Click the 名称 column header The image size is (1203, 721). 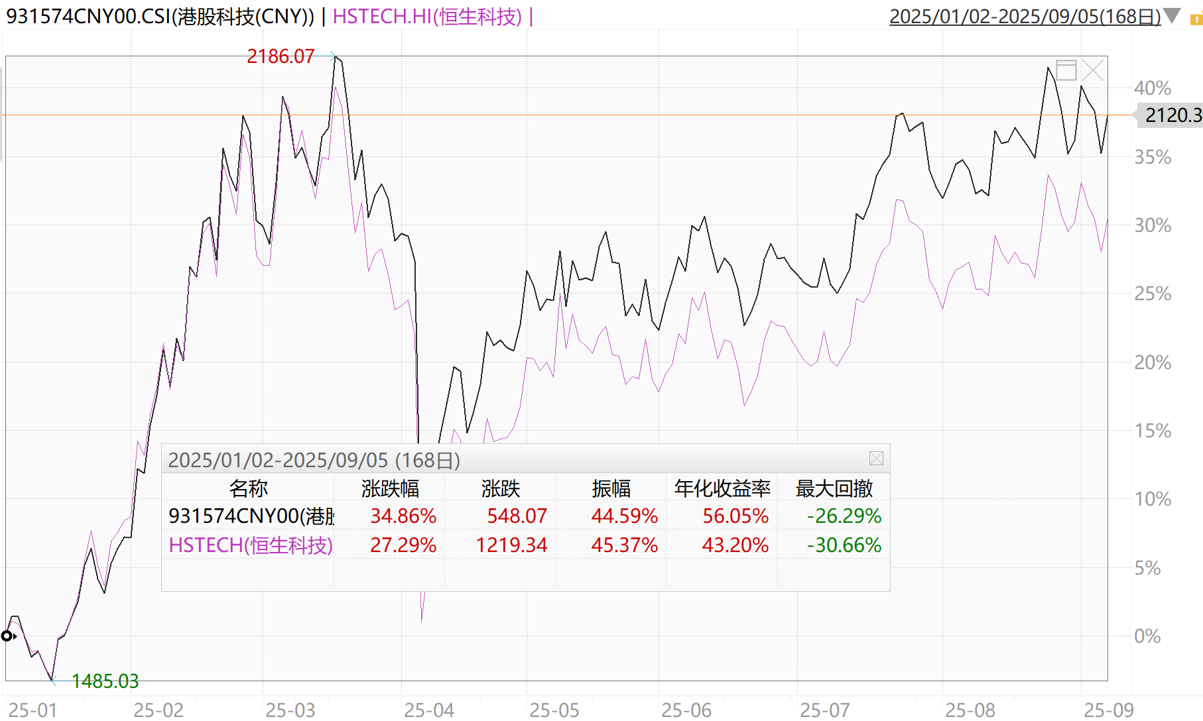coord(248,489)
